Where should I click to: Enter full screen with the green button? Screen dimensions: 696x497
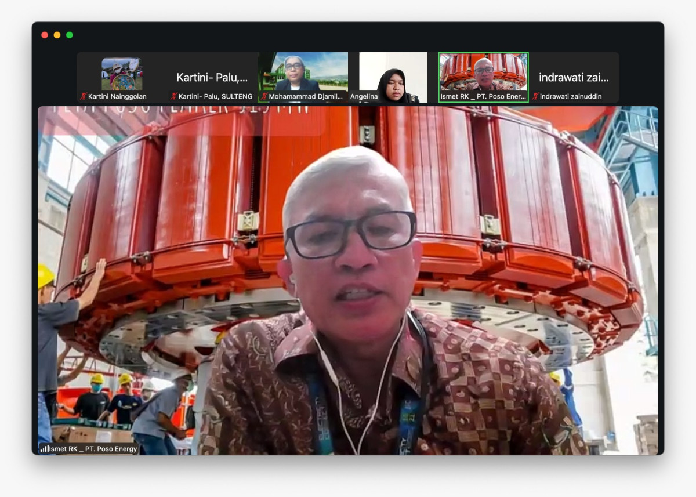[70, 35]
